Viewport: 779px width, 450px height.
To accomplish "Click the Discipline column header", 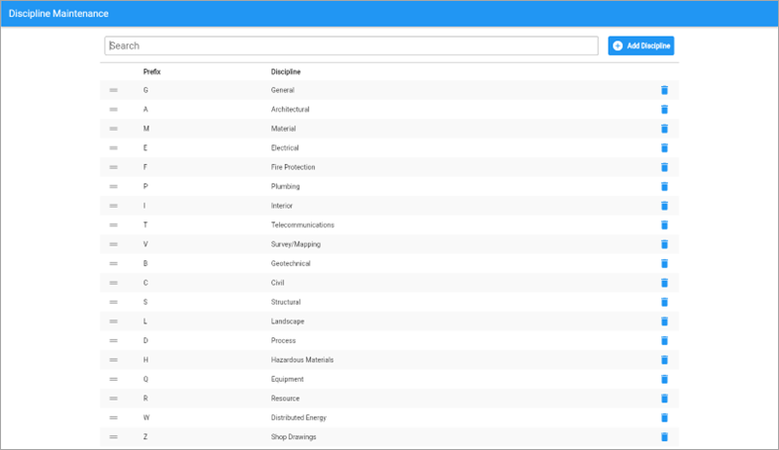I will pyautogui.click(x=286, y=72).
